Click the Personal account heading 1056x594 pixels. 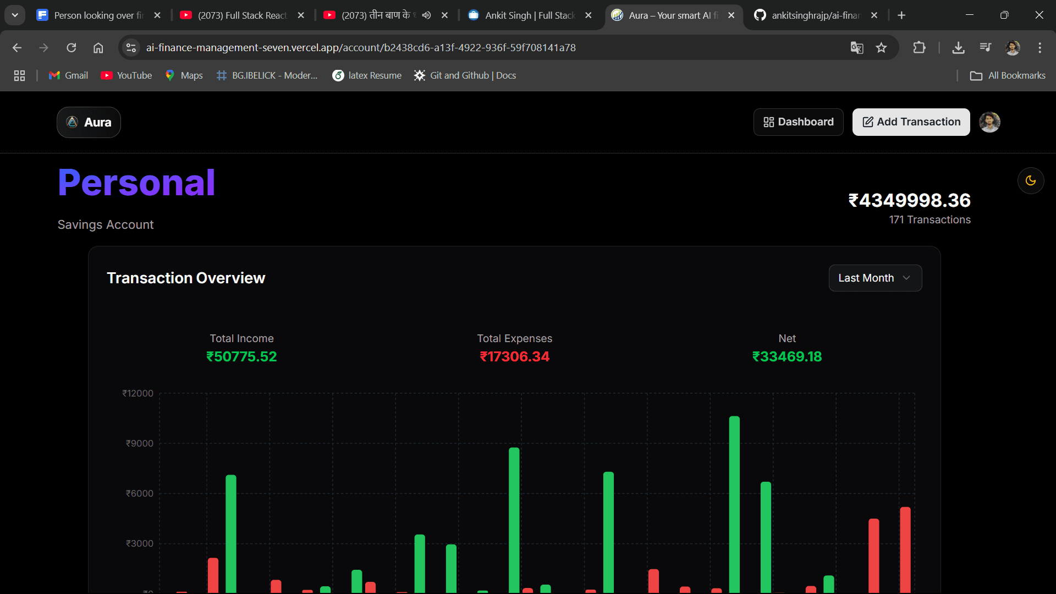point(136,183)
